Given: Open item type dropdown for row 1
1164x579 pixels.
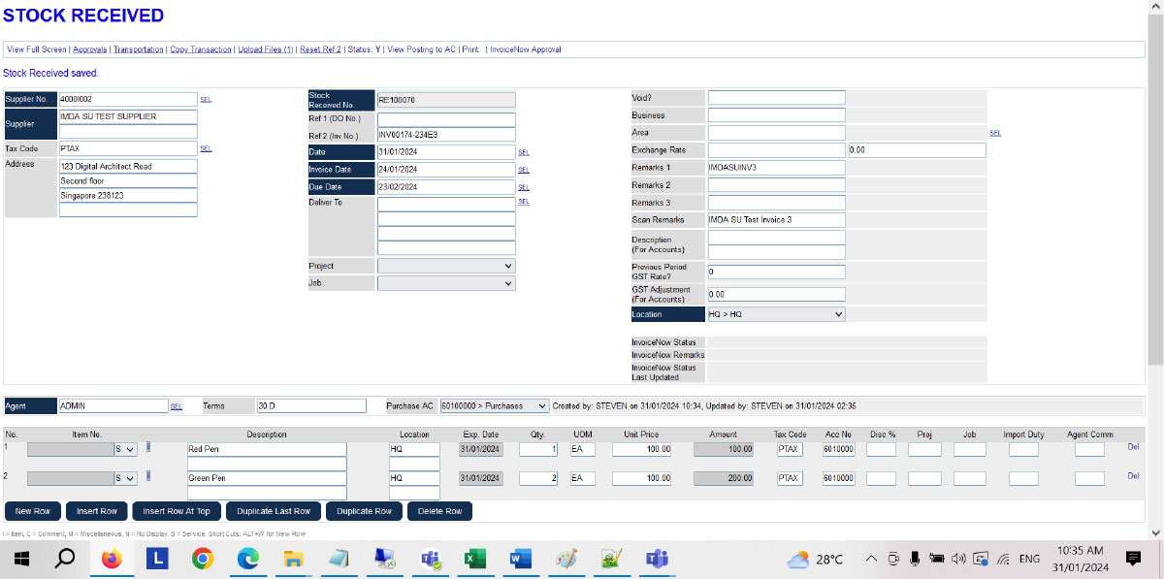Looking at the screenshot, I should point(125,450).
